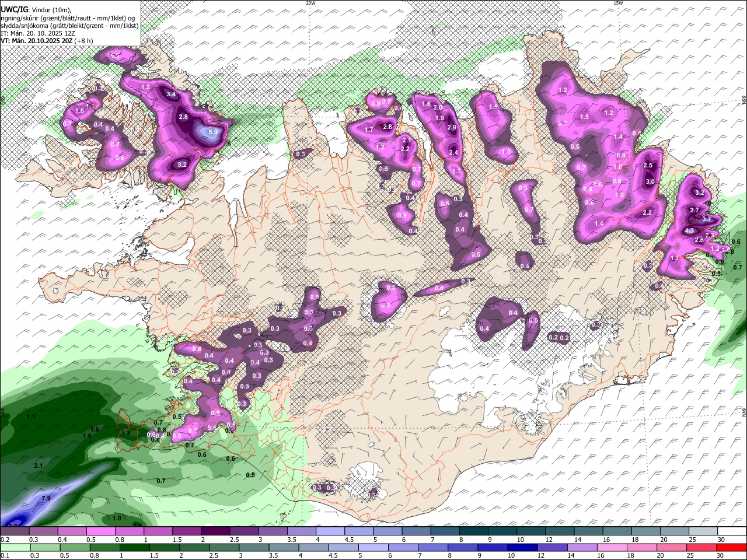This screenshot has width=747, height=560.
Task: Click the 3.7 value in the Eastfjords
Action: 707,219
